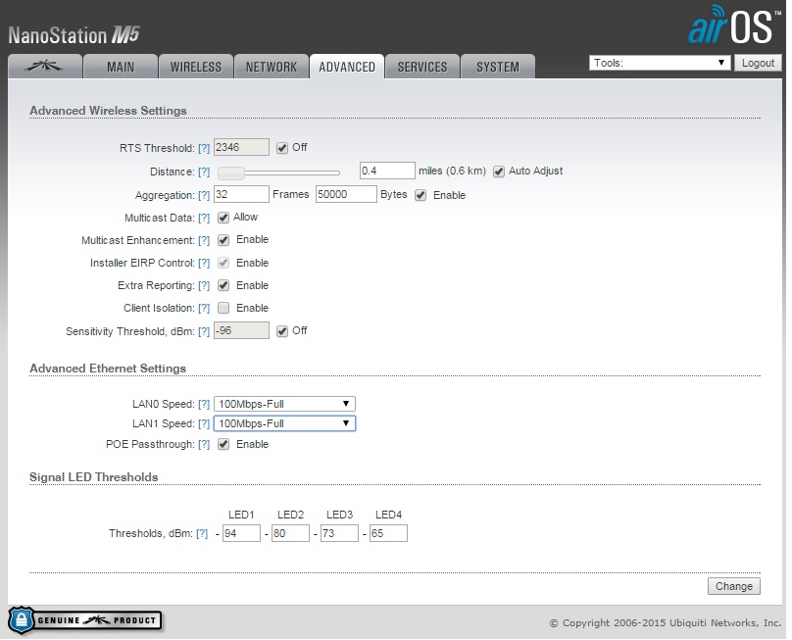This screenshot has width=792, height=640.
Task: Click the NanoStation M5 title
Action: tap(74, 35)
